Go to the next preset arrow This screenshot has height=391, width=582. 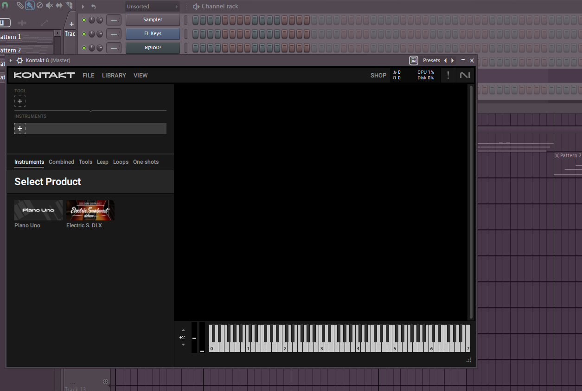click(453, 60)
